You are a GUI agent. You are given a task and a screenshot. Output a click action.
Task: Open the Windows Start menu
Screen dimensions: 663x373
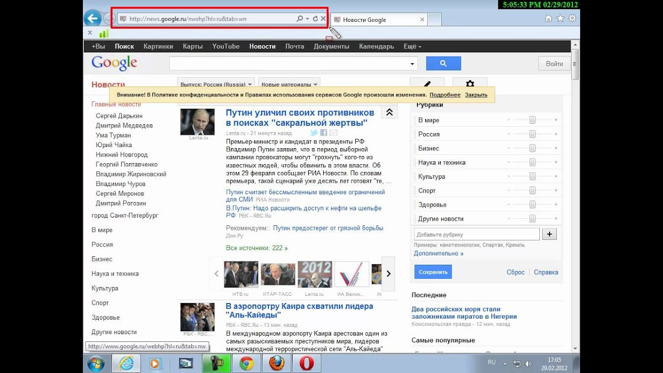pos(96,363)
